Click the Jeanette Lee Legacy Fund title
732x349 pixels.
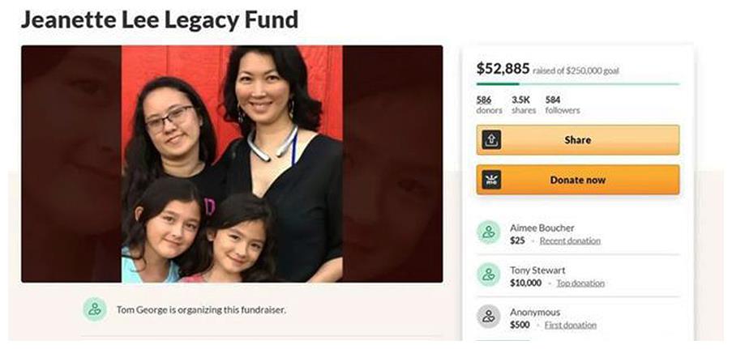point(160,20)
